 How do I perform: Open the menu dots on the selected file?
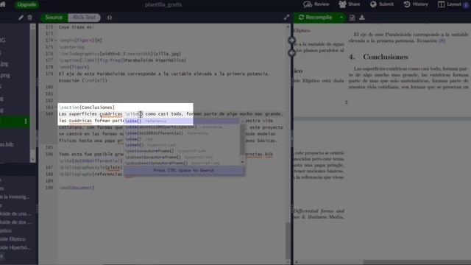26,121
